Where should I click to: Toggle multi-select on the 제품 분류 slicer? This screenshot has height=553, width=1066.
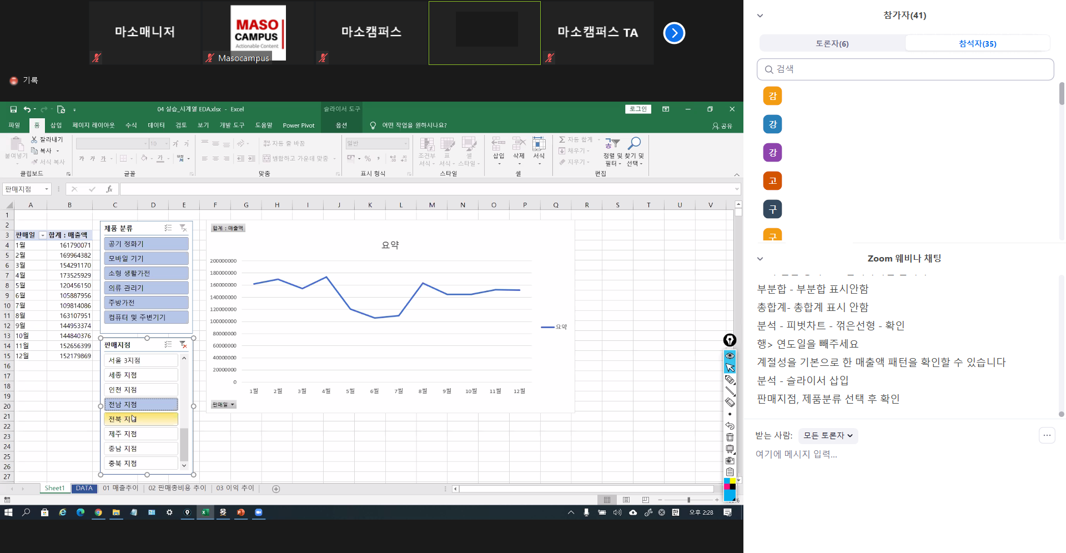click(x=168, y=228)
